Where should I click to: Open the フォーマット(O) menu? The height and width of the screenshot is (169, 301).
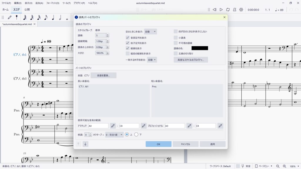(x=53, y=3)
